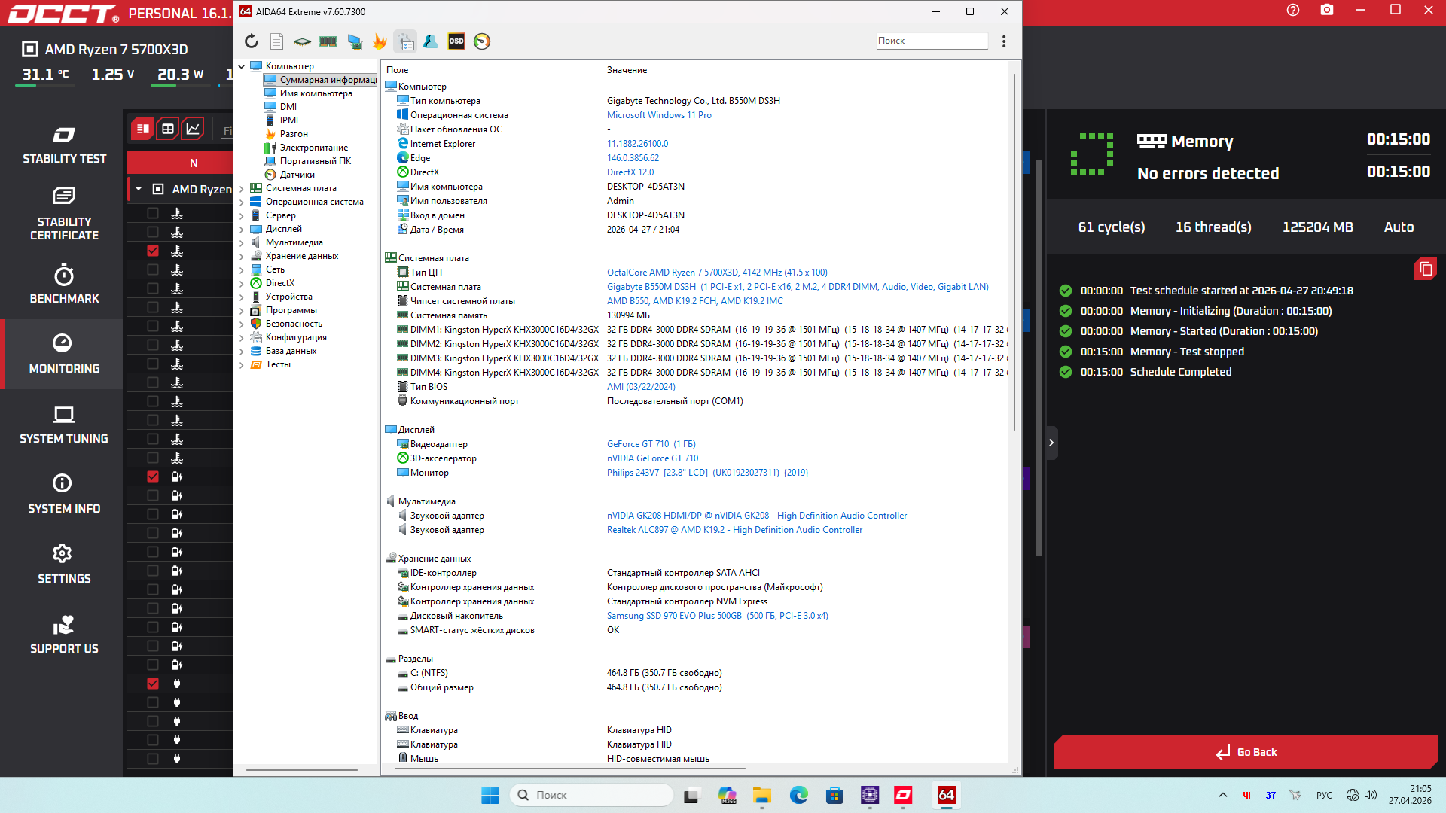Click the OCCT side panel collapse arrow

pos(1051,443)
